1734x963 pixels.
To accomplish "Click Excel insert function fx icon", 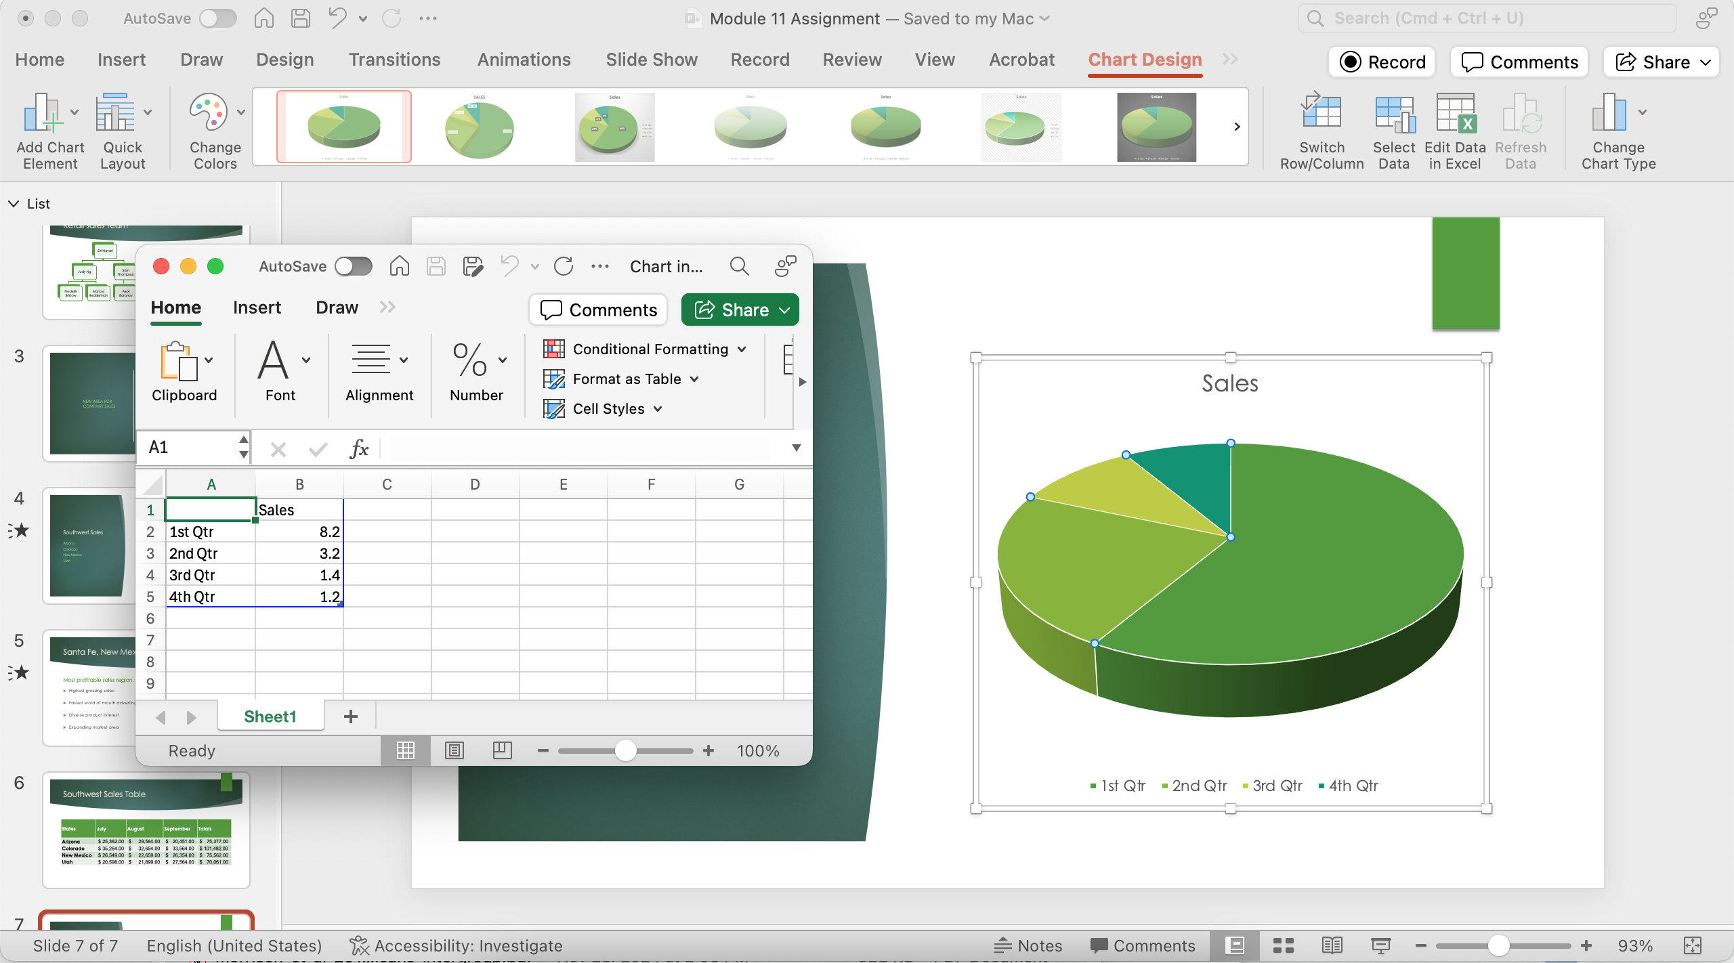I will point(359,448).
